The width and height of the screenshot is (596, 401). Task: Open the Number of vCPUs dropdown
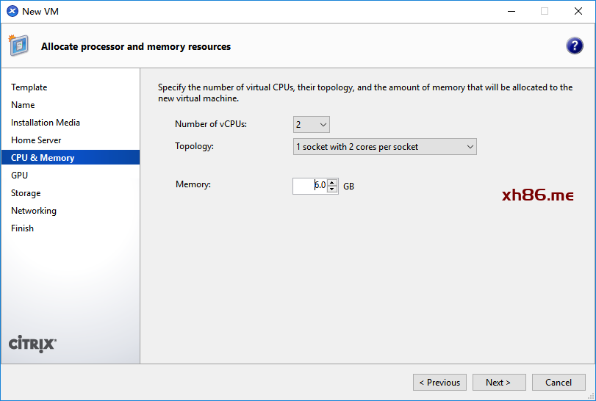[312, 124]
